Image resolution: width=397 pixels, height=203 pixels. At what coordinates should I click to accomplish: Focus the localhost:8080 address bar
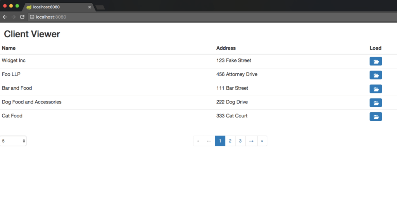[x=212, y=17]
